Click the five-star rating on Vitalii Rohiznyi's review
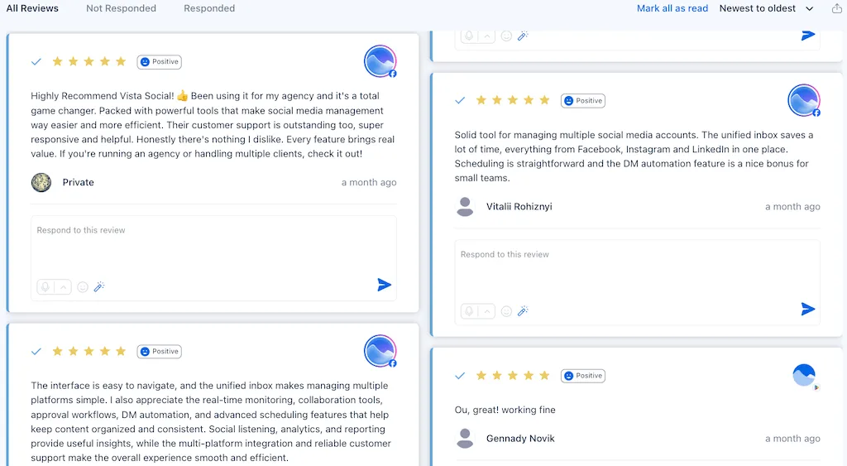Viewport: 847px width, 466px height. click(x=512, y=100)
